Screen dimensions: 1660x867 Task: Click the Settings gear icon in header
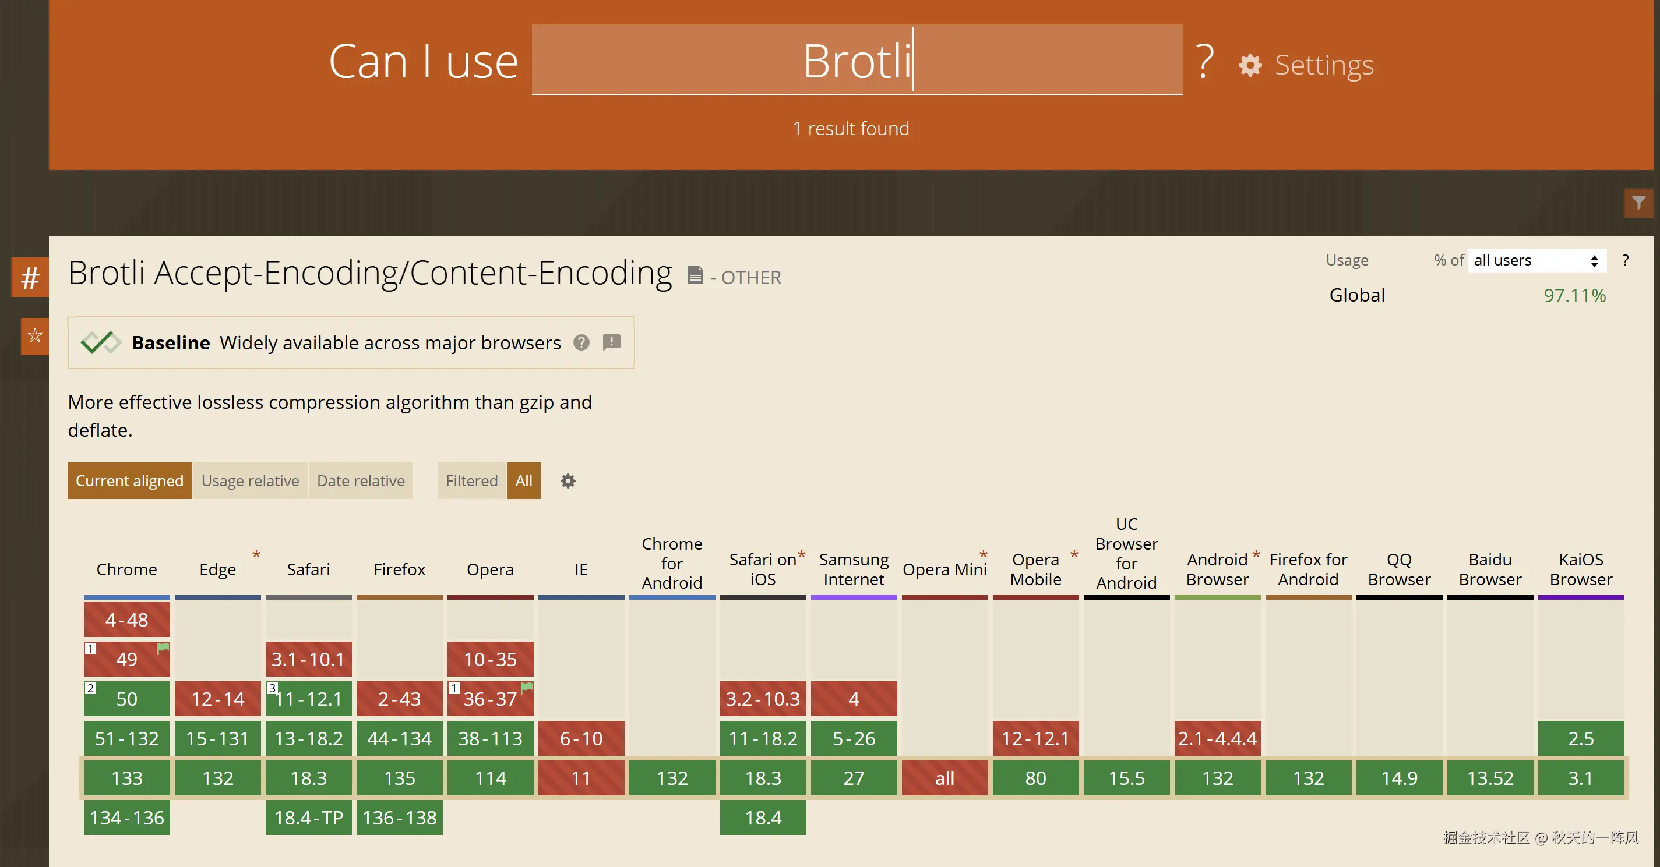tap(1249, 65)
